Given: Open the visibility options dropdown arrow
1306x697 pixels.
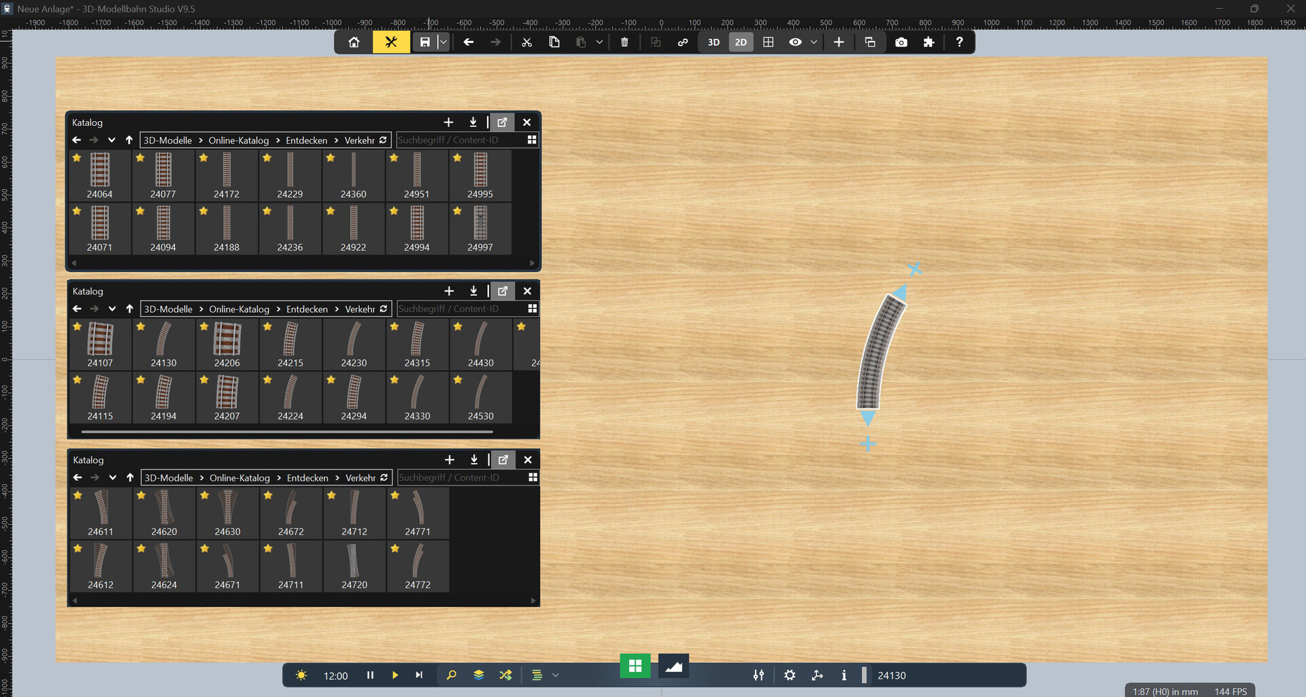Looking at the screenshot, I should [x=814, y=42].
